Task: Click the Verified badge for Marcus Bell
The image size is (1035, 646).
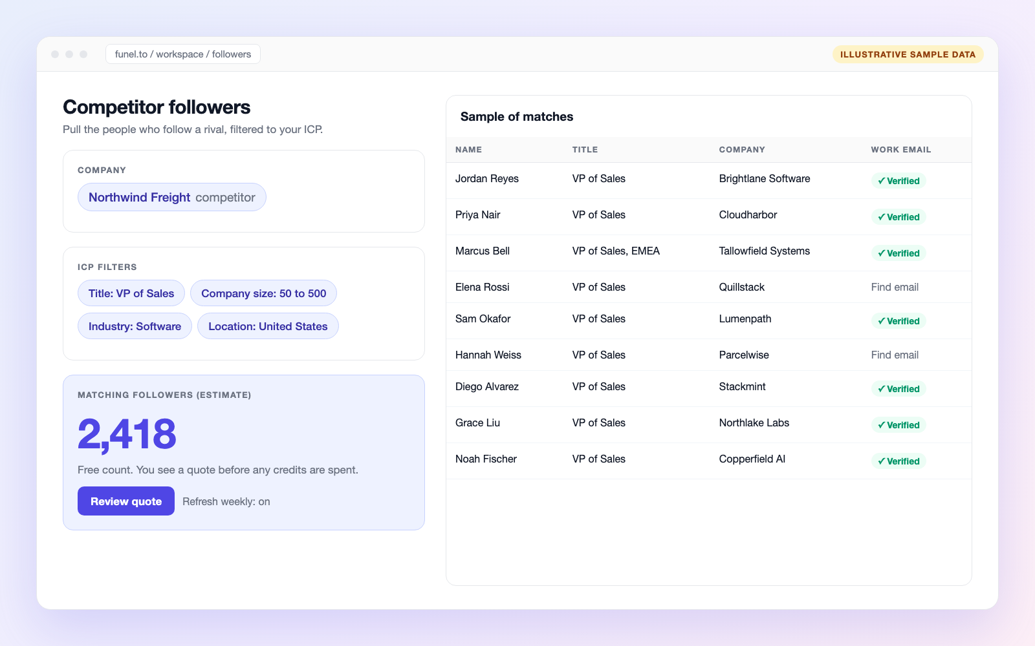Action: click(899, 253)
